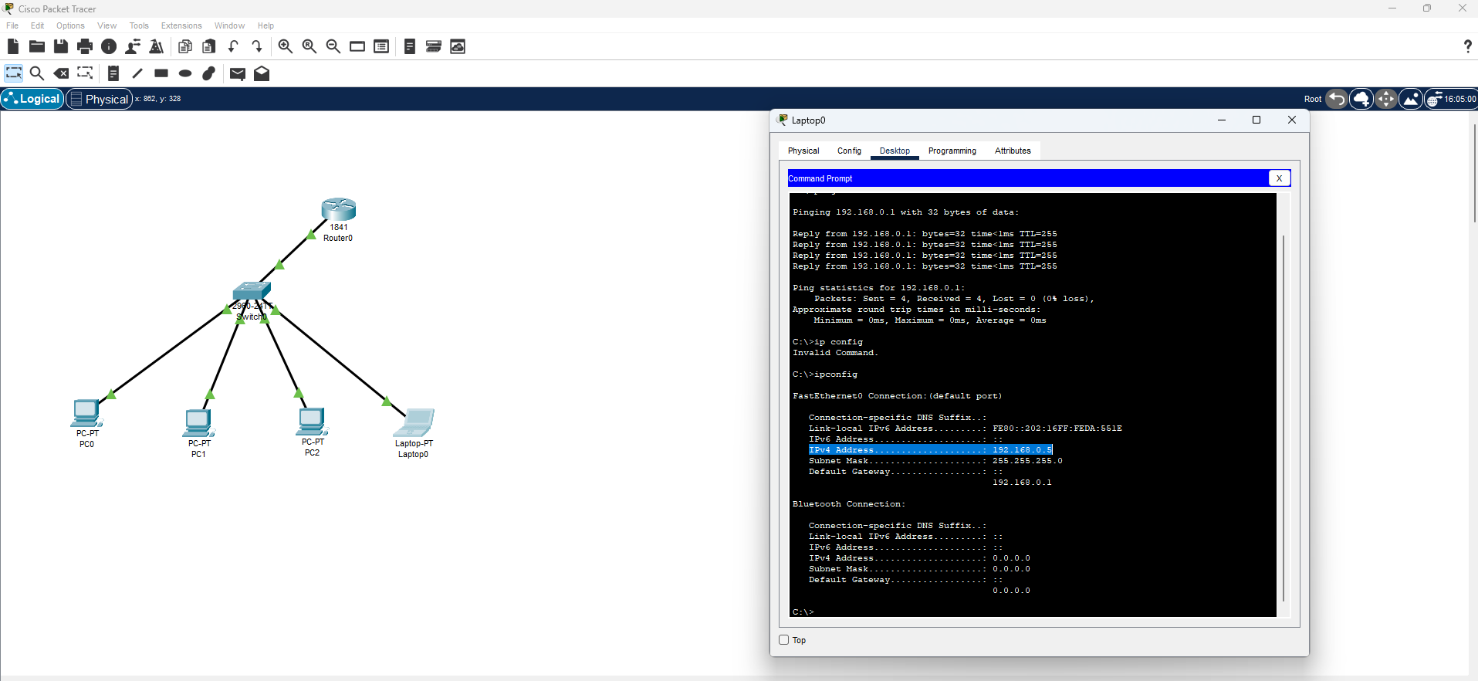This screenshot has height=681, width=1478.
Task: Select Router0 in the topology
Action: pos(338,210)
